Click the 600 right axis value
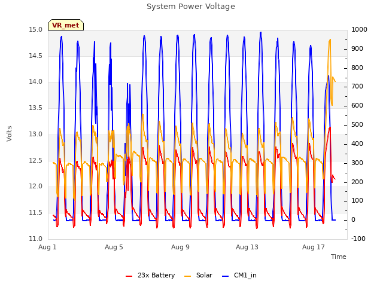Image resolution: width=383 pixels, height=287 pixels. [357, 106]
